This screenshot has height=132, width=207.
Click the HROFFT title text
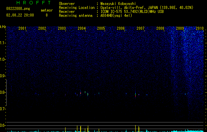click(x=34, y=3)
